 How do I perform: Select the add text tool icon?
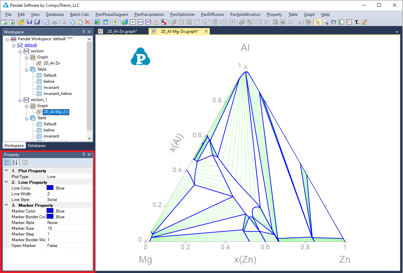click(357, 22)
